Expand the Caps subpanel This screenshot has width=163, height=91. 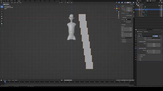click(140, 60)
